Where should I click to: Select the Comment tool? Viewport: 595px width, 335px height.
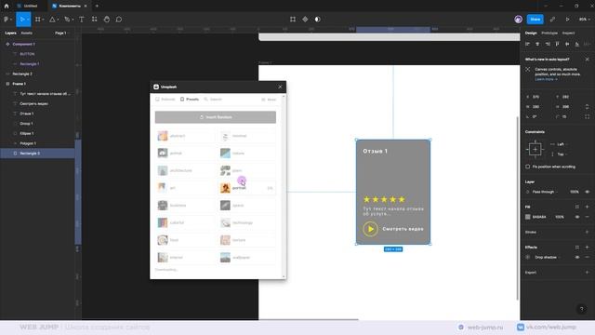click(119, 19)
